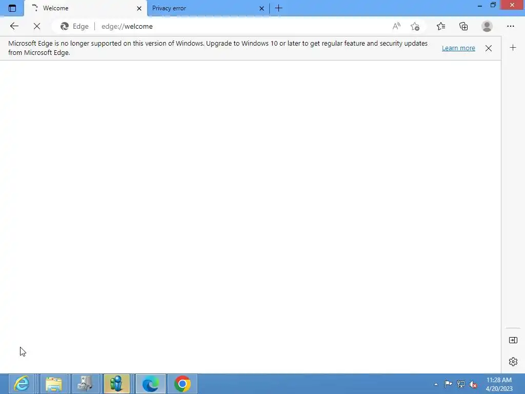
Task: Switch to the Privacy error tab
Action: (208, 8)
